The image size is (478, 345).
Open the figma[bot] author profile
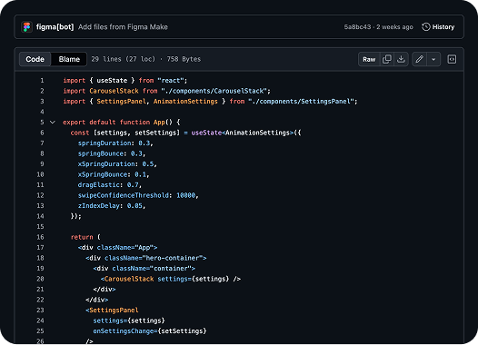pos(55,27)
